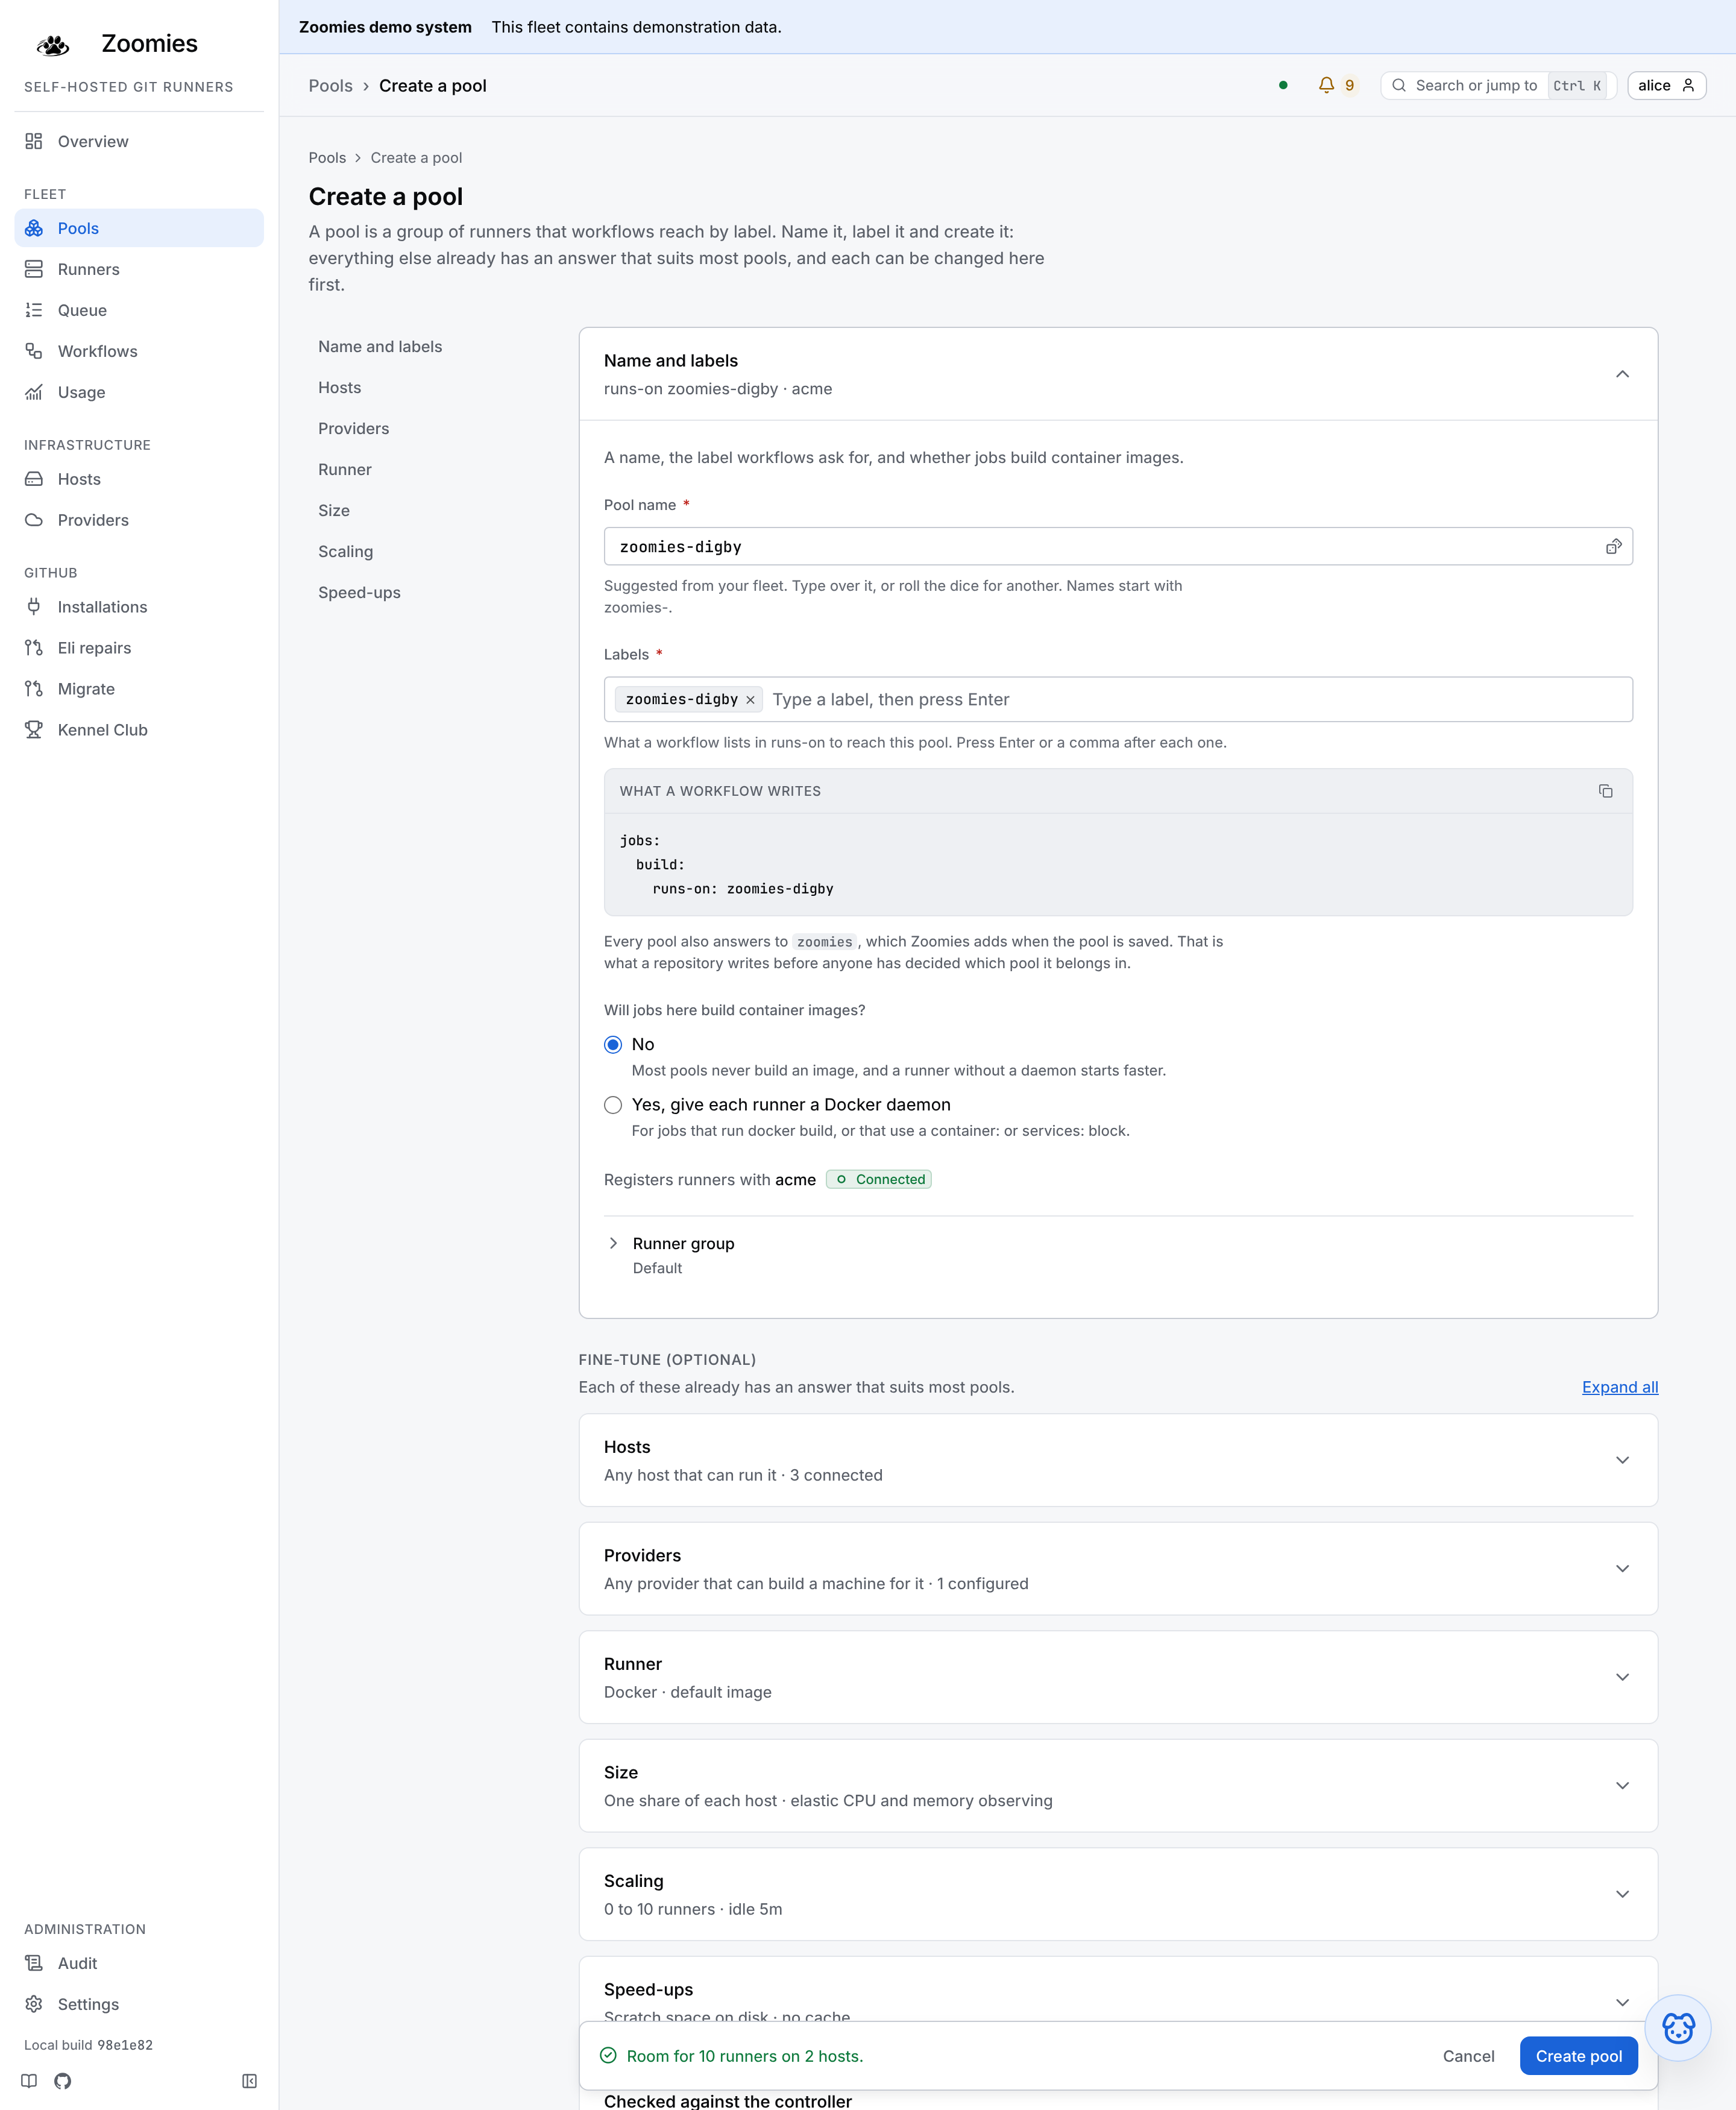Expand the Providers fine-tune card
This screenshot has width=1736, height=2110.
pyautogui.click(x=1118, y=1569)
